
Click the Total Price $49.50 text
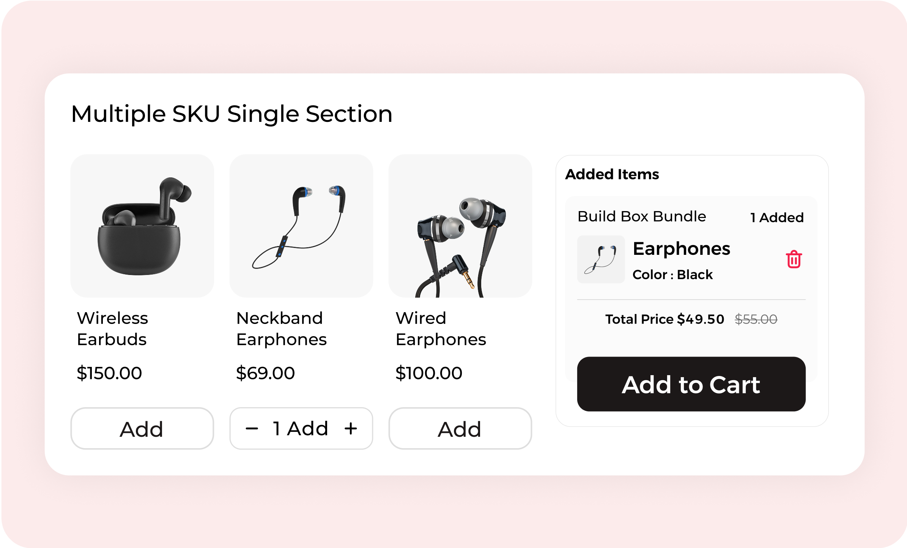[665, 319]
